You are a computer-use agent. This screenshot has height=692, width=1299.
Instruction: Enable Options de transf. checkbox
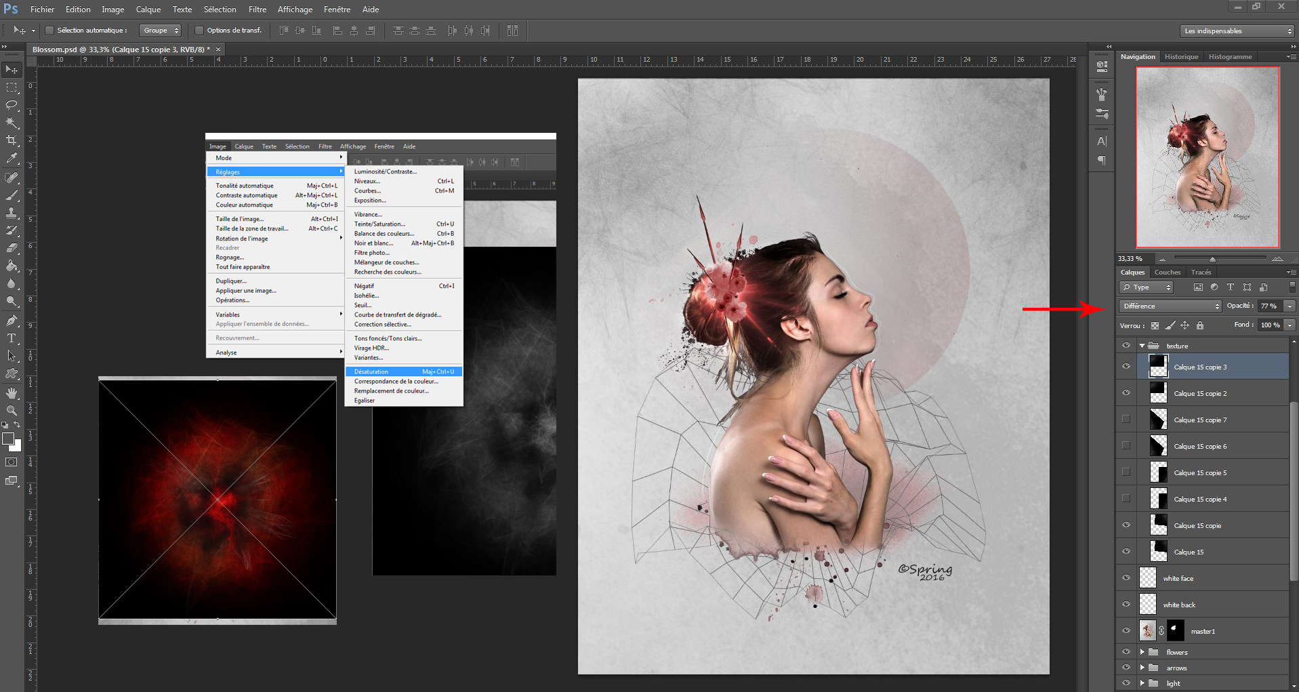point(199,30)
